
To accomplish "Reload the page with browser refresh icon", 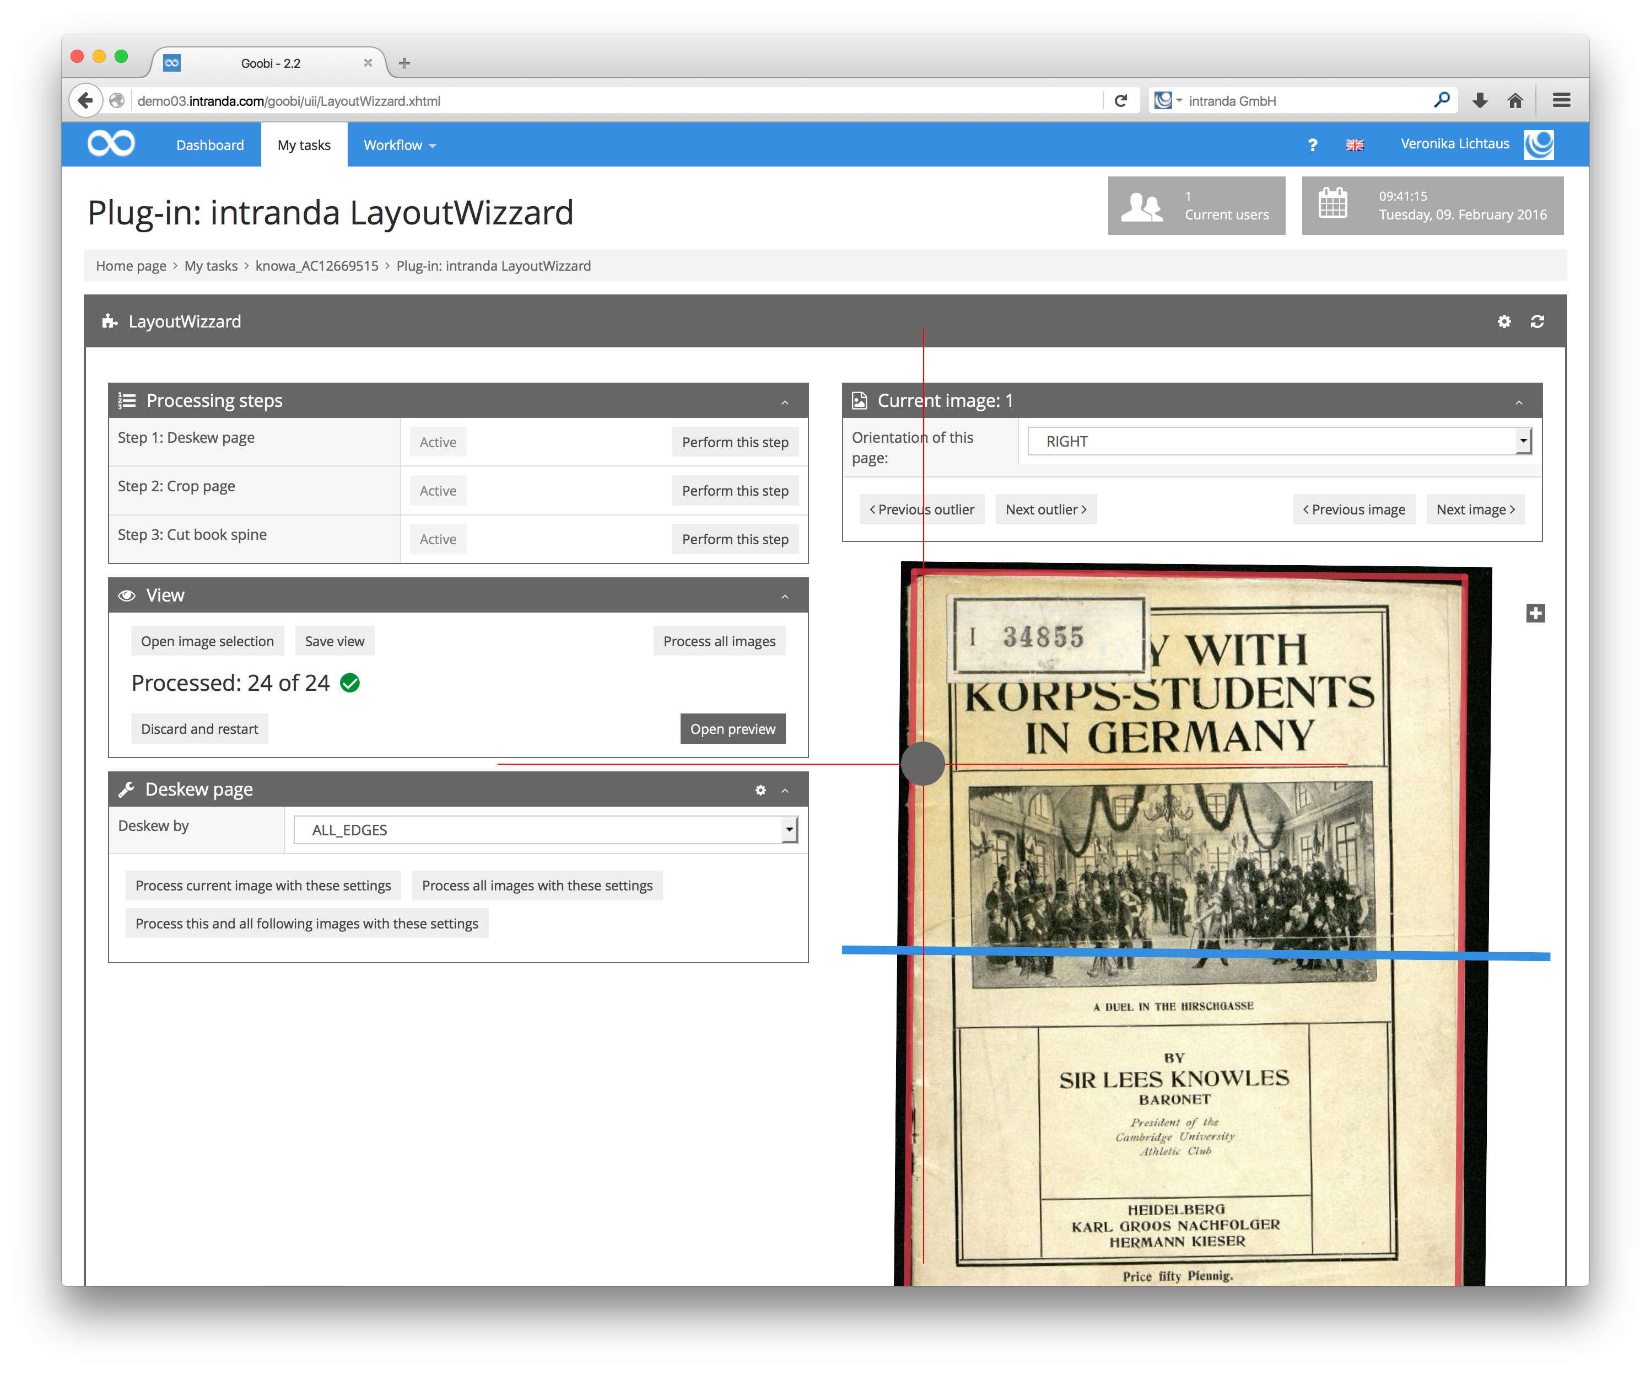I will point(1120,101).
